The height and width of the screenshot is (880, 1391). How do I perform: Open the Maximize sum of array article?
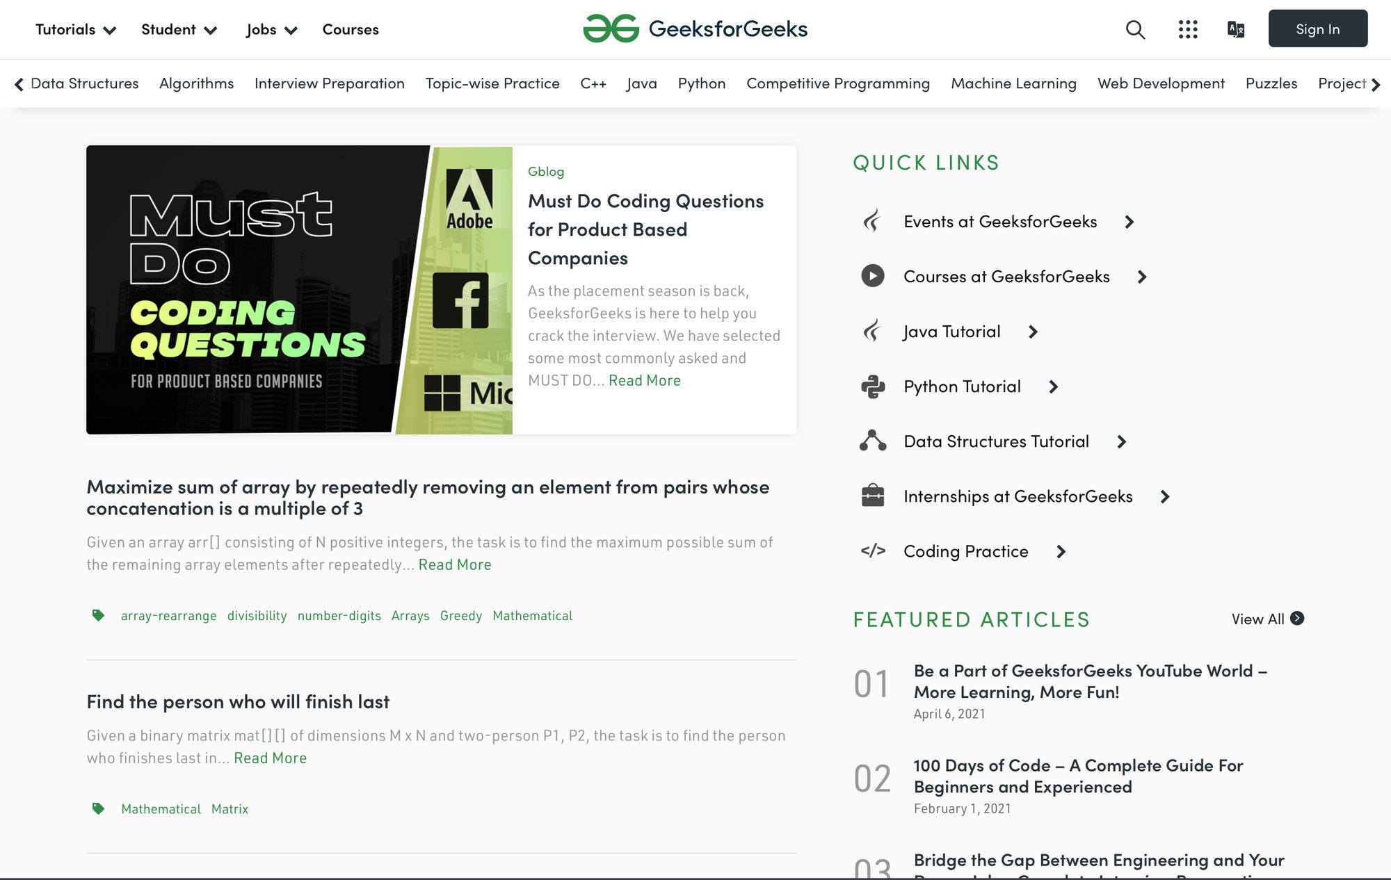pyautogui.click(x=428, y=498)
